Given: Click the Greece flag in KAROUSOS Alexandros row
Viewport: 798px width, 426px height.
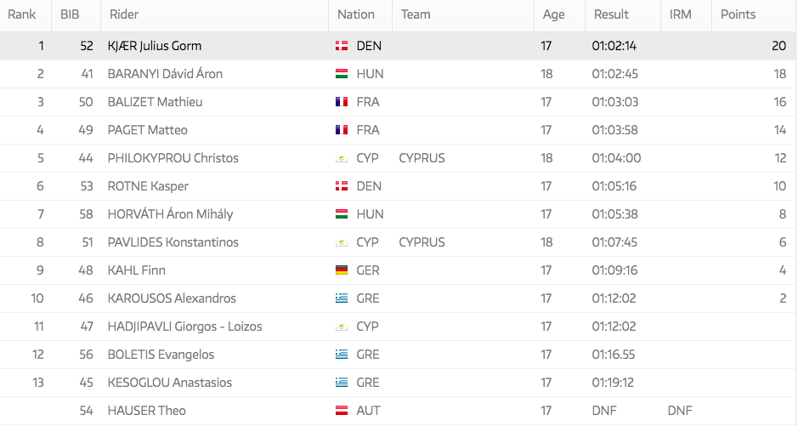Looking at the screenshot, I should point(342,298).
